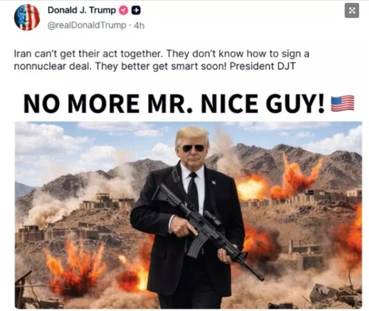
Task: Click the 'NO MORE MR. NICE GUY!' headline
Action: click(175, 103)
